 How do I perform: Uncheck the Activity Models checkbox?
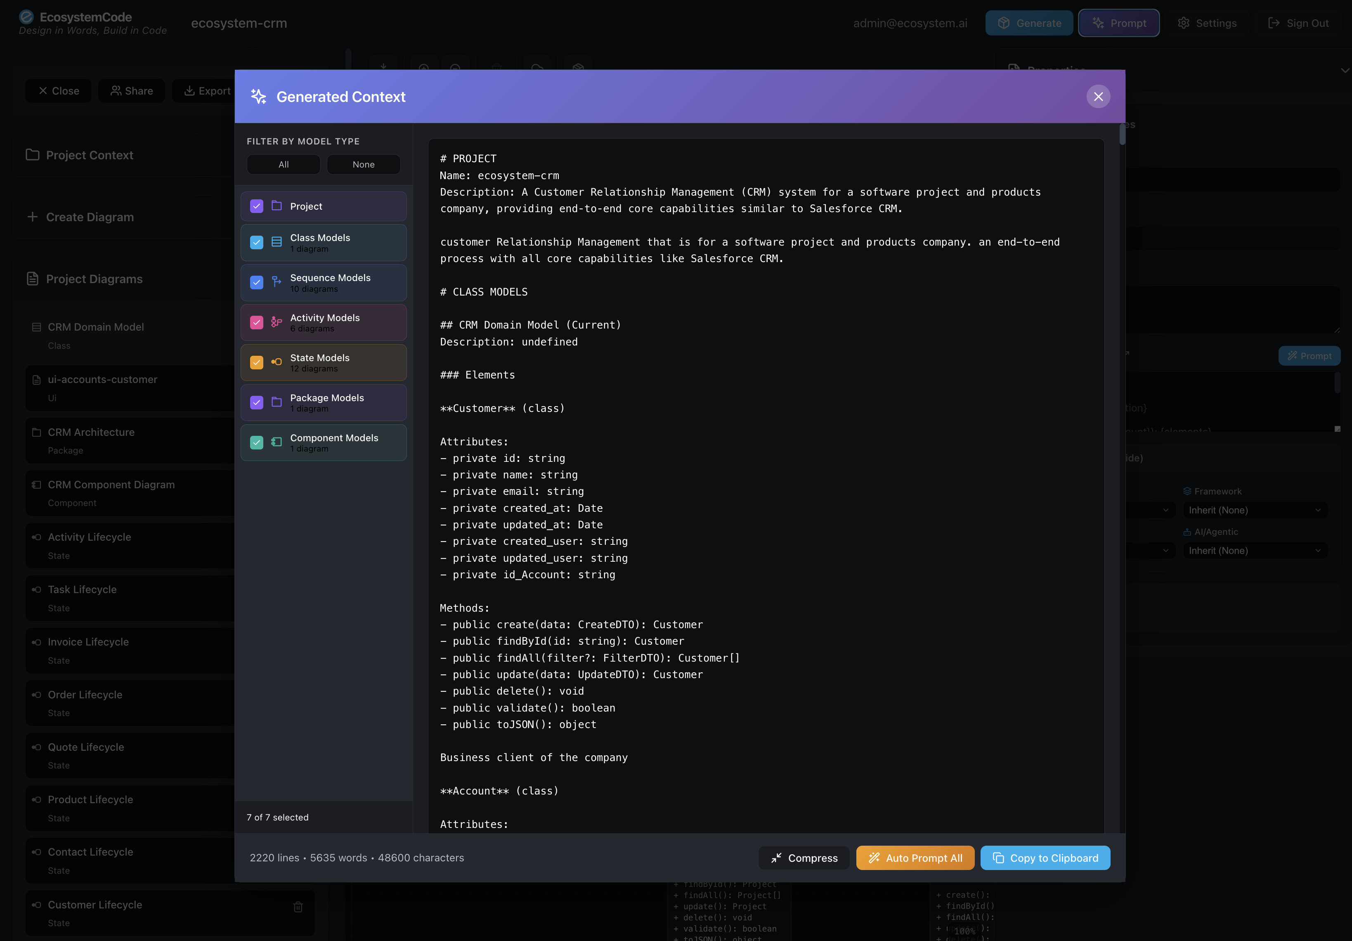[256, 322]
